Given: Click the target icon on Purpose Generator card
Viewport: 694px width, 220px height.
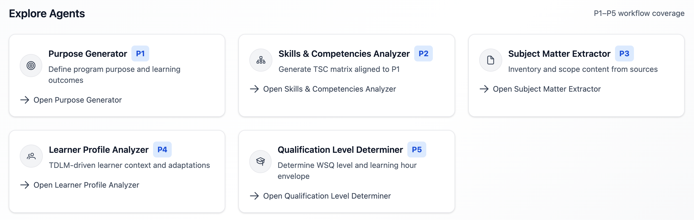Looking at the screenshot, I should [31, 65].
